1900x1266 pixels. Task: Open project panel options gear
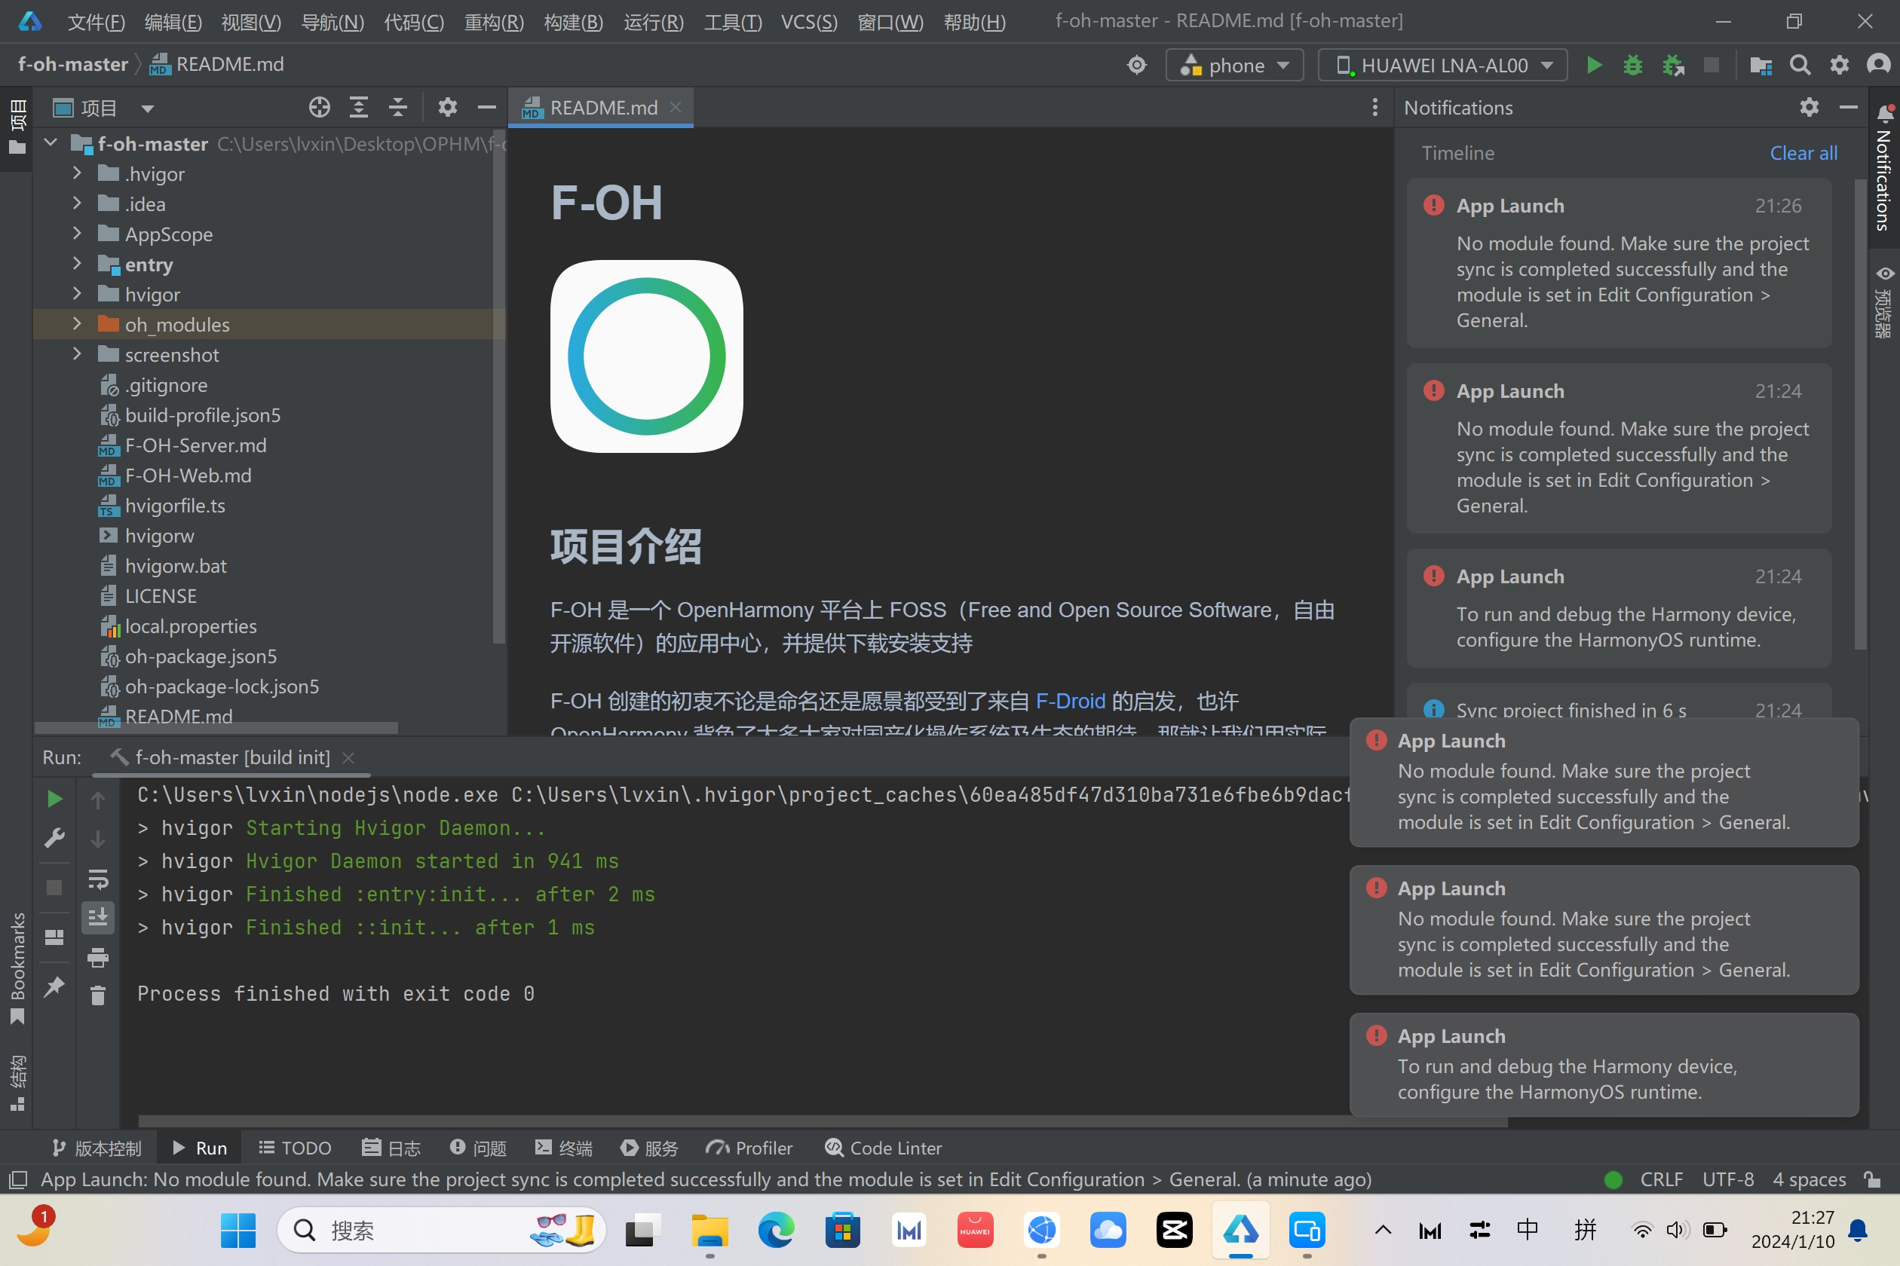click(448, 106)
